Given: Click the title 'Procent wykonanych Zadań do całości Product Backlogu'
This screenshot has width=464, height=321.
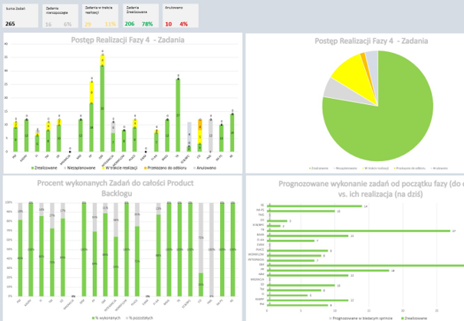Looking at the screenshot, I should click(115, 188).
